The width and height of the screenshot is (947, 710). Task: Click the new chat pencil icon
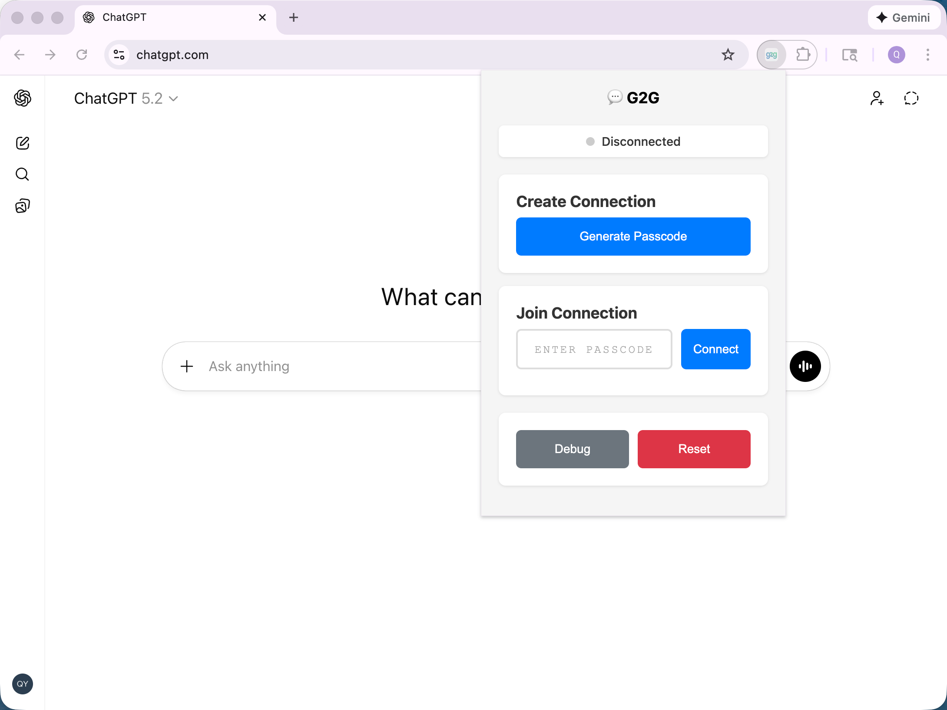pos(23,143)
